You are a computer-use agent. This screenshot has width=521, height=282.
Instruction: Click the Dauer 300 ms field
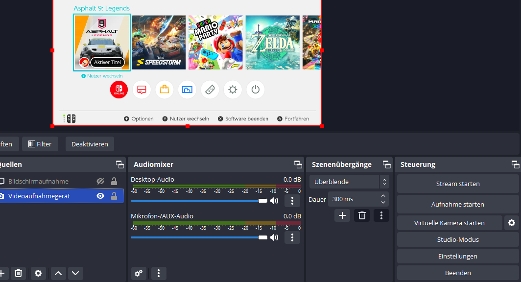tap(354, 199)
